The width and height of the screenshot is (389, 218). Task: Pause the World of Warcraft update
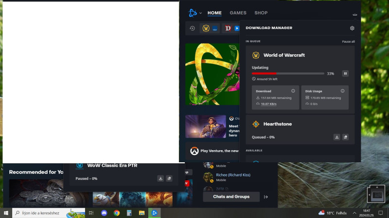coord(345,74)
